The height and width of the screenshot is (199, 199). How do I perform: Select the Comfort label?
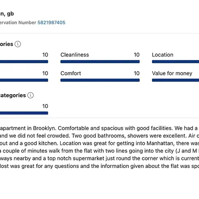[x=71, y=73]
